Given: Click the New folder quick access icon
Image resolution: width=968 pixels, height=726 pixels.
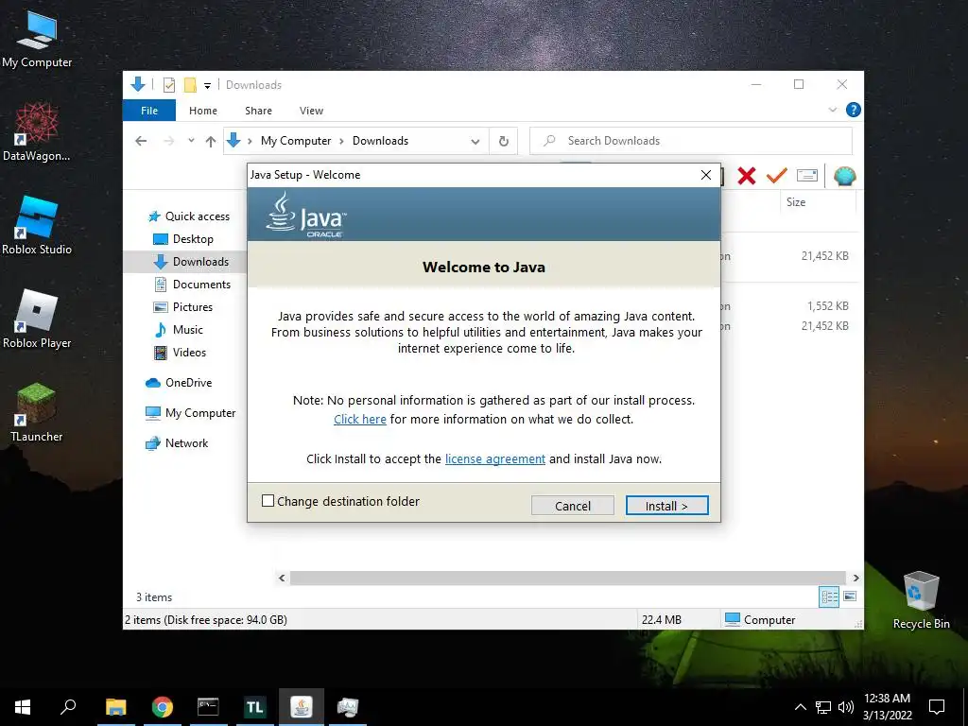Looking at the screenshot, I should [x=190, y=85].
